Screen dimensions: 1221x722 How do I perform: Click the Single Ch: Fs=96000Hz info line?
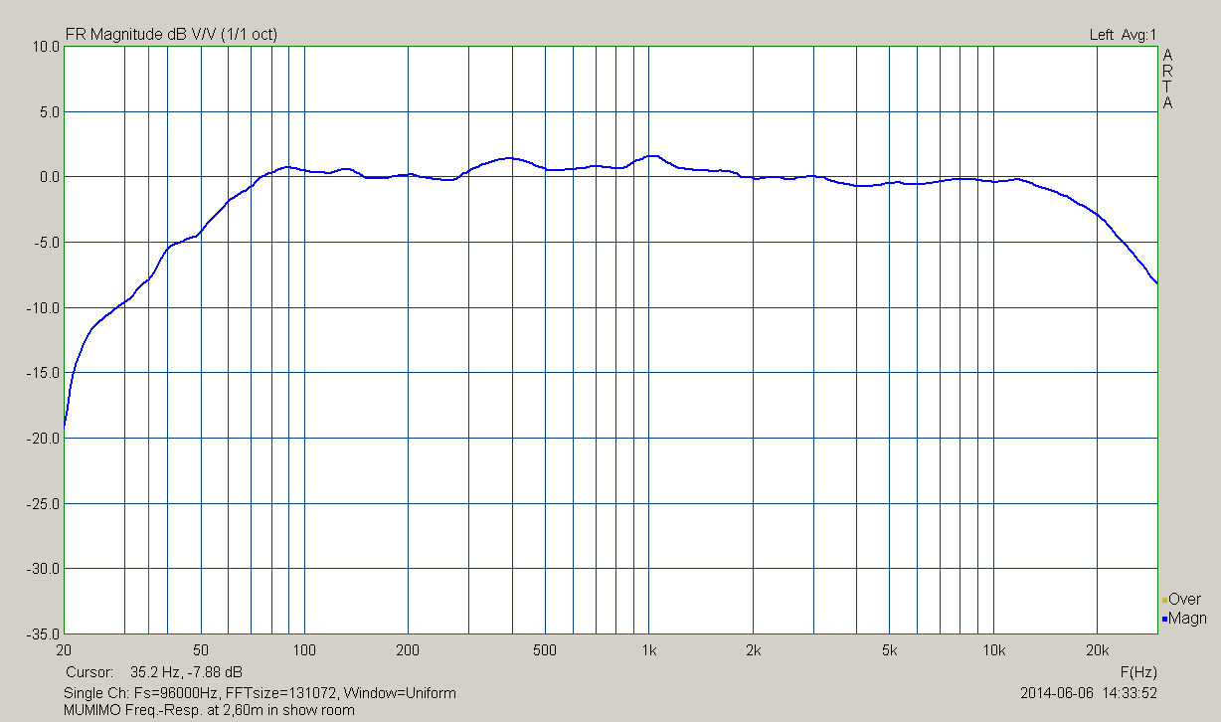260,693
